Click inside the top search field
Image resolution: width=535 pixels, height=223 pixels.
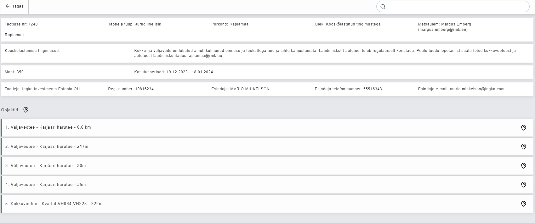pos(457,7)
